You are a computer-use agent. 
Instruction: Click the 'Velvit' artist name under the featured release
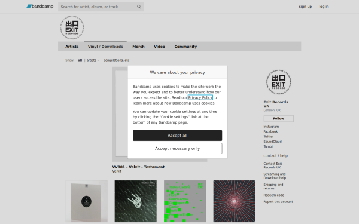117,171
